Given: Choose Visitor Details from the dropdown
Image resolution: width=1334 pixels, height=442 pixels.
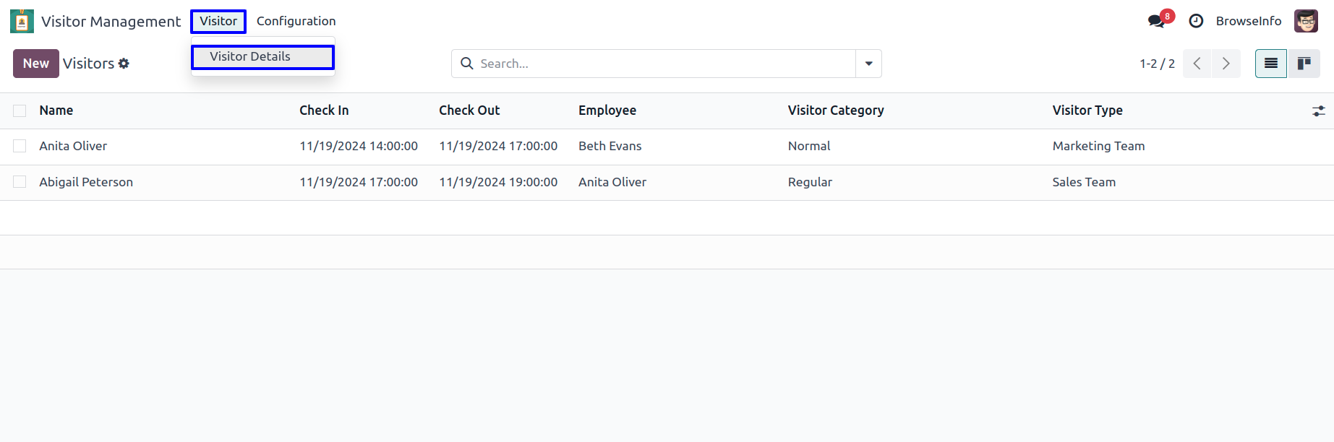Looking at the screenshot, I should pos(250,57).
